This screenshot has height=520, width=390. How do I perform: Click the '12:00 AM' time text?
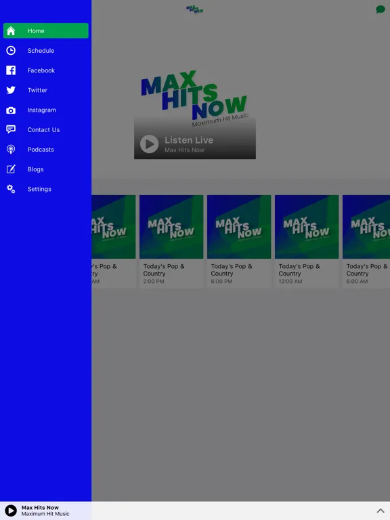(x=290, y=281)
